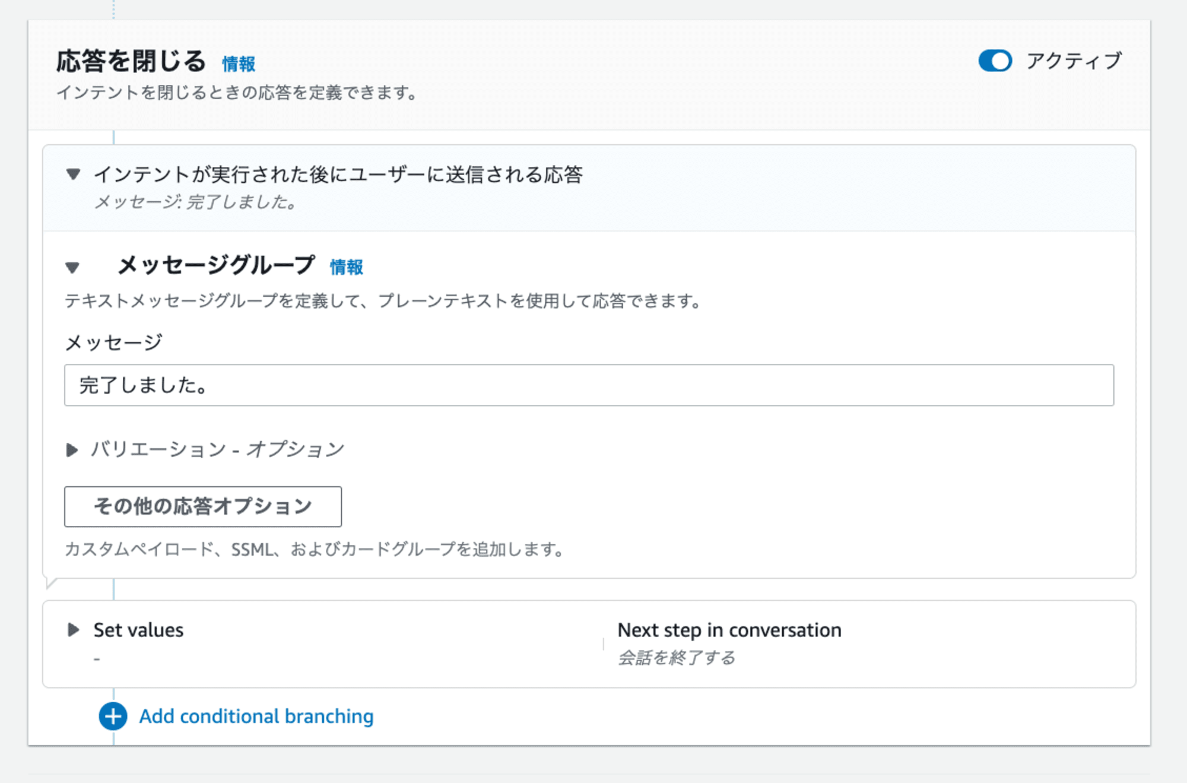Click その他の応答オプション button
This screenshot has width=1187, height=783.
click(x=203, y=506)
